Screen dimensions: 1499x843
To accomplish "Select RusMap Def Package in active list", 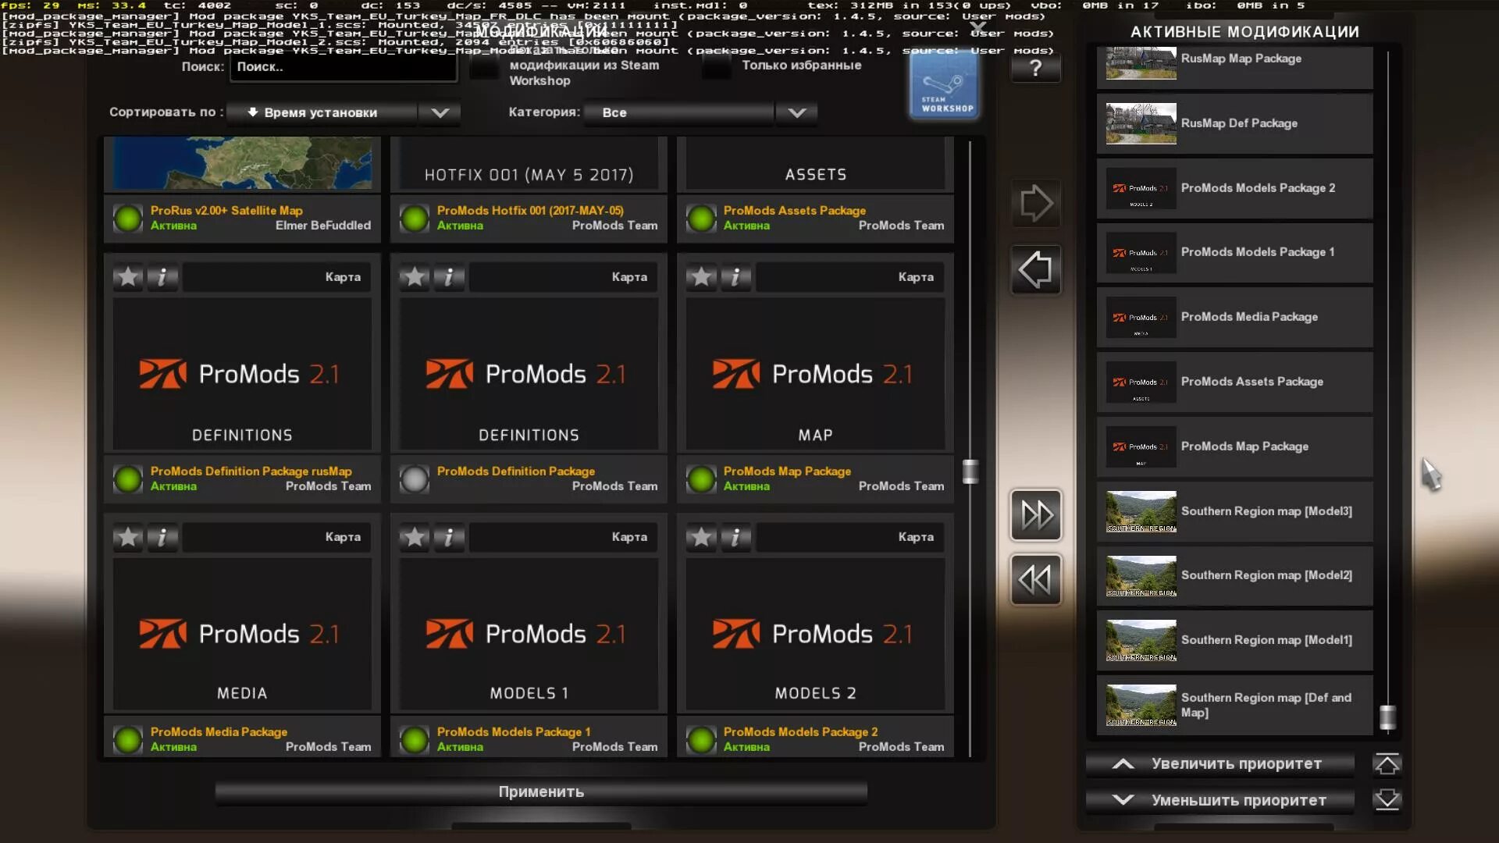I will (1235, 123).
